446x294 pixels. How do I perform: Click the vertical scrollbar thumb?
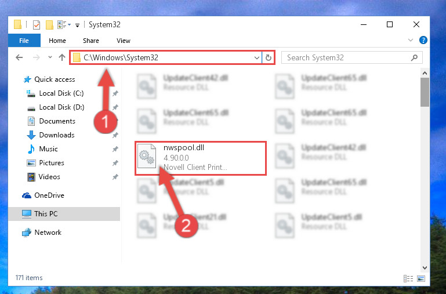point(425,92)
